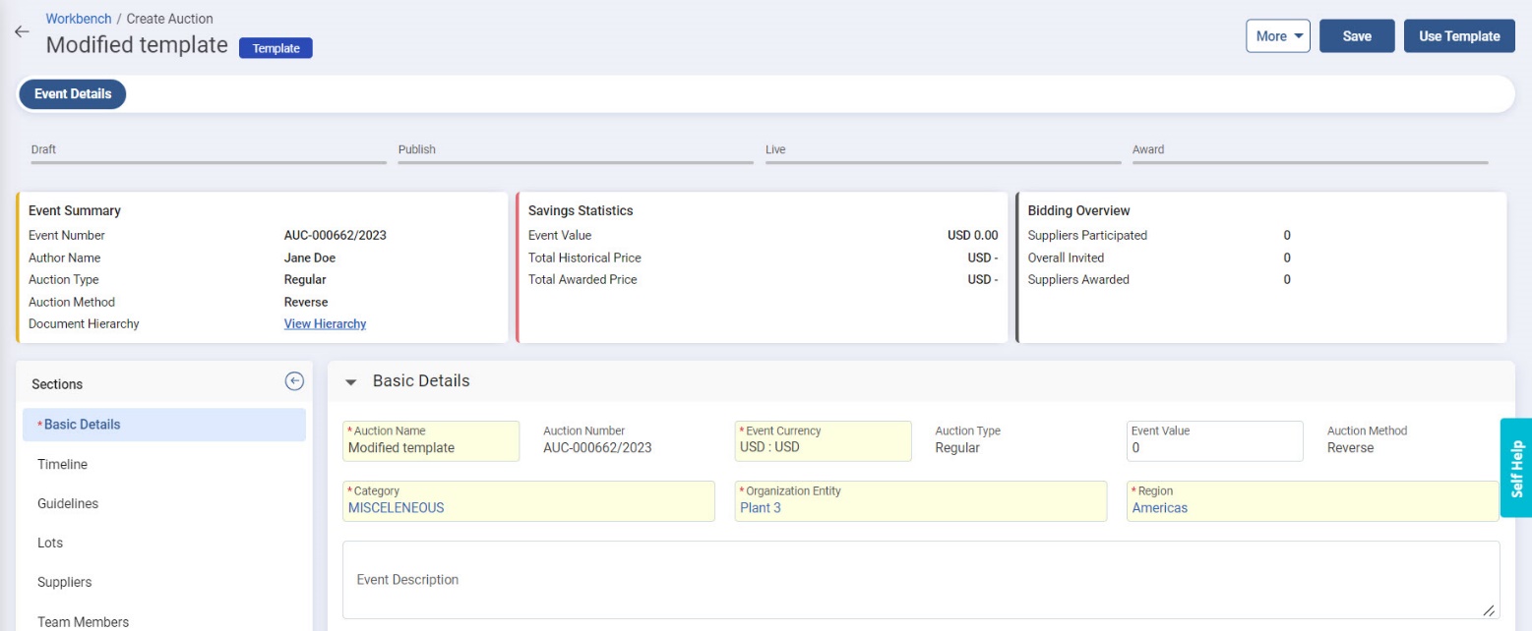Screen dimensions: 1532x631
Task: Click the Save button
Action: [1356, 36]
